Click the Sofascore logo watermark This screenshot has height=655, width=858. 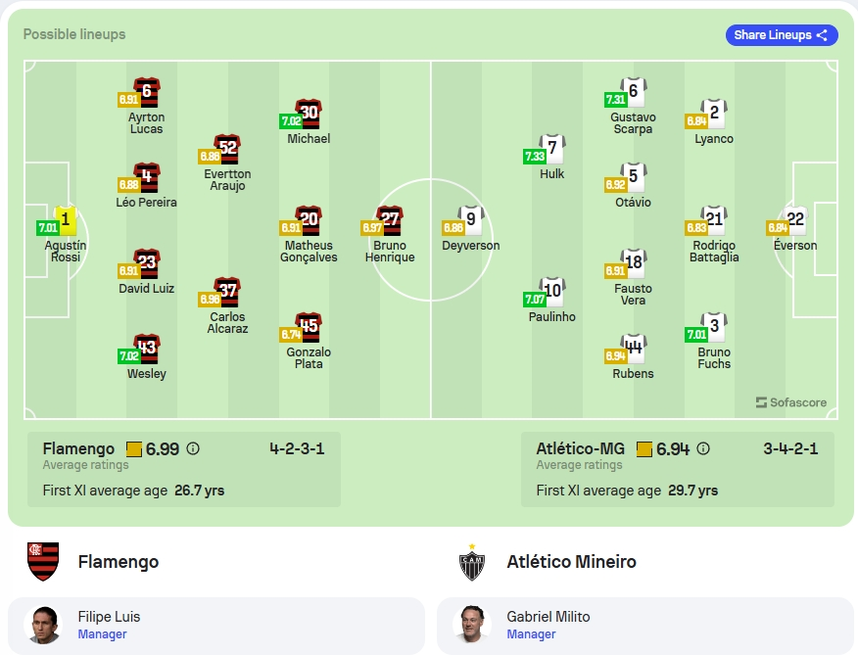click(x=791, y=402)
